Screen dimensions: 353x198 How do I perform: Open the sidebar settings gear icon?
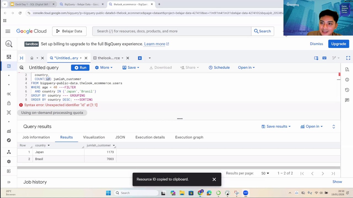point(9,161)
